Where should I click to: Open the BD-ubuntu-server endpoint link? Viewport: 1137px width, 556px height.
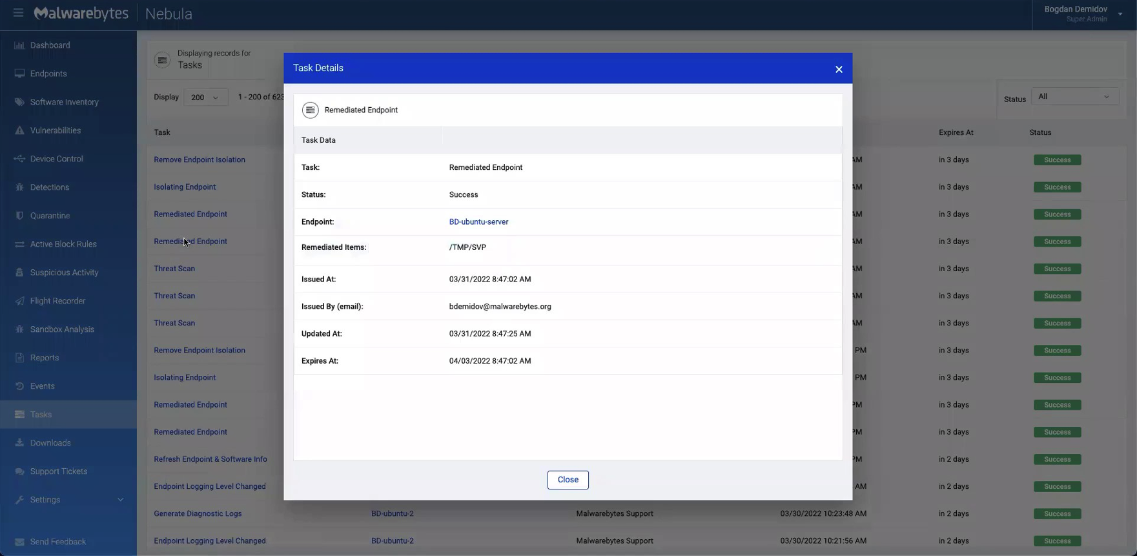click(x=478, y=222)
